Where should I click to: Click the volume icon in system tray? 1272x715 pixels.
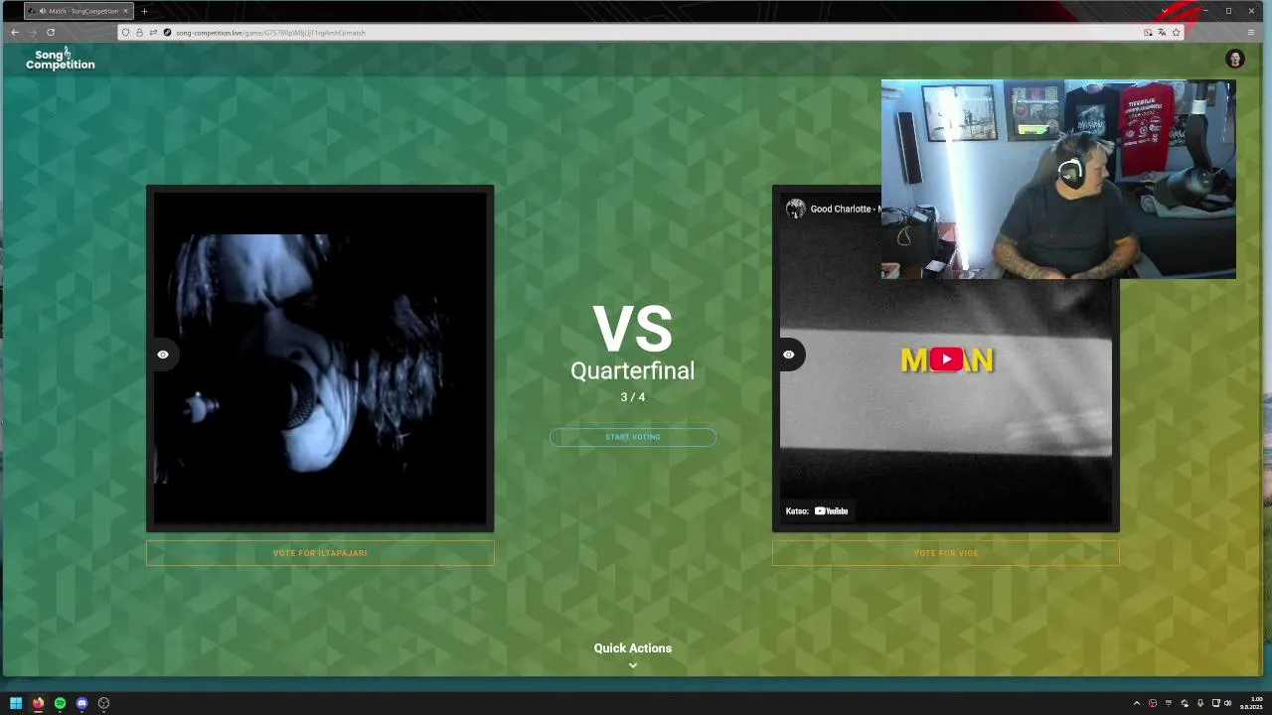click(1228, 703)
